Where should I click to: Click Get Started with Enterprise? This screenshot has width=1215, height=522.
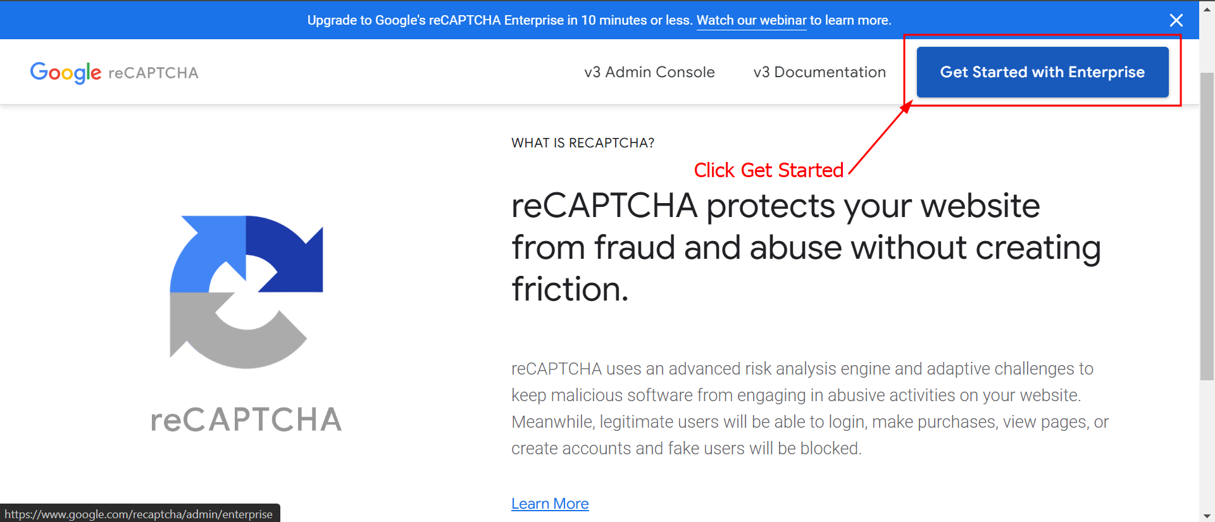tap(1042, 71)
